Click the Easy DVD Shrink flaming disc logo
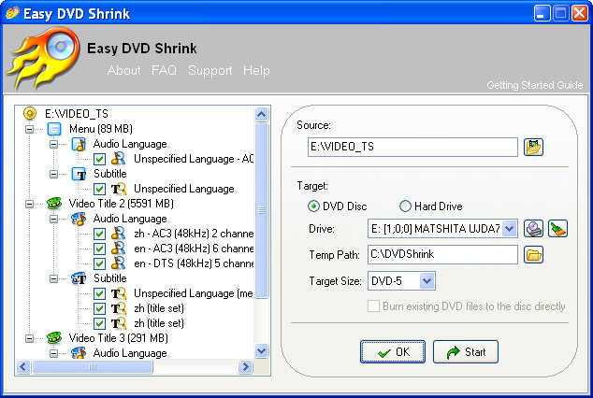The width and height of the screenshot is (593, 398). (43, 59)
